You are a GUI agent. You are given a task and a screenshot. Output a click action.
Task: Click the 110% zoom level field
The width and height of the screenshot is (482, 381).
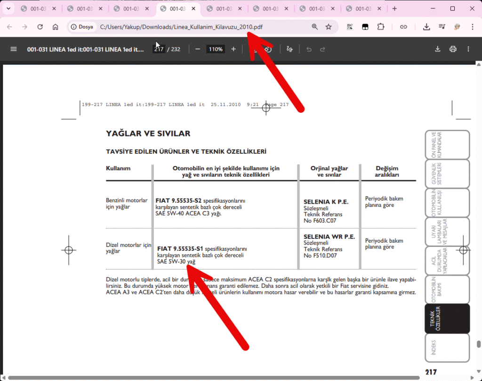(x=216, y=49)
